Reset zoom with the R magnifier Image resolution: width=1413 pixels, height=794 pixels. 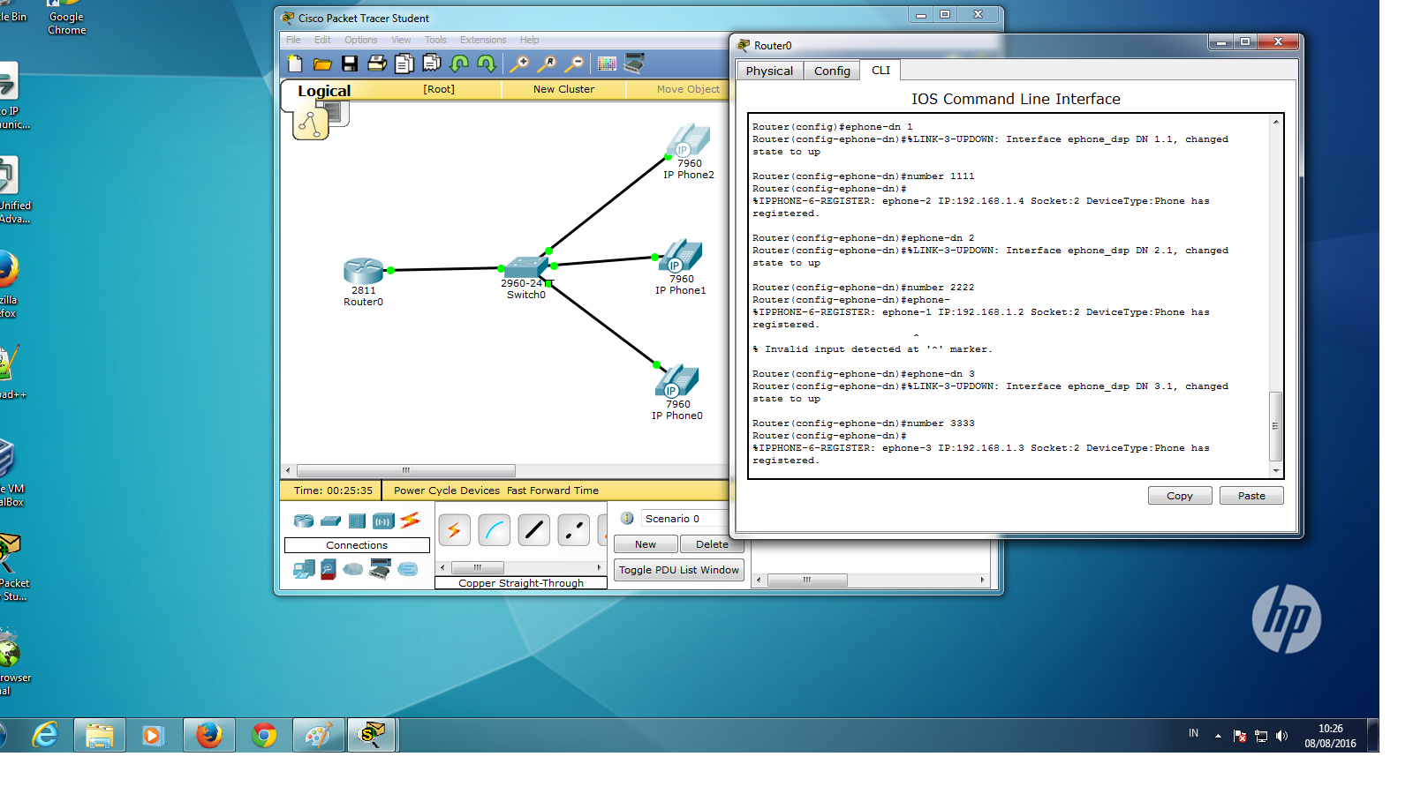(548, 64)
